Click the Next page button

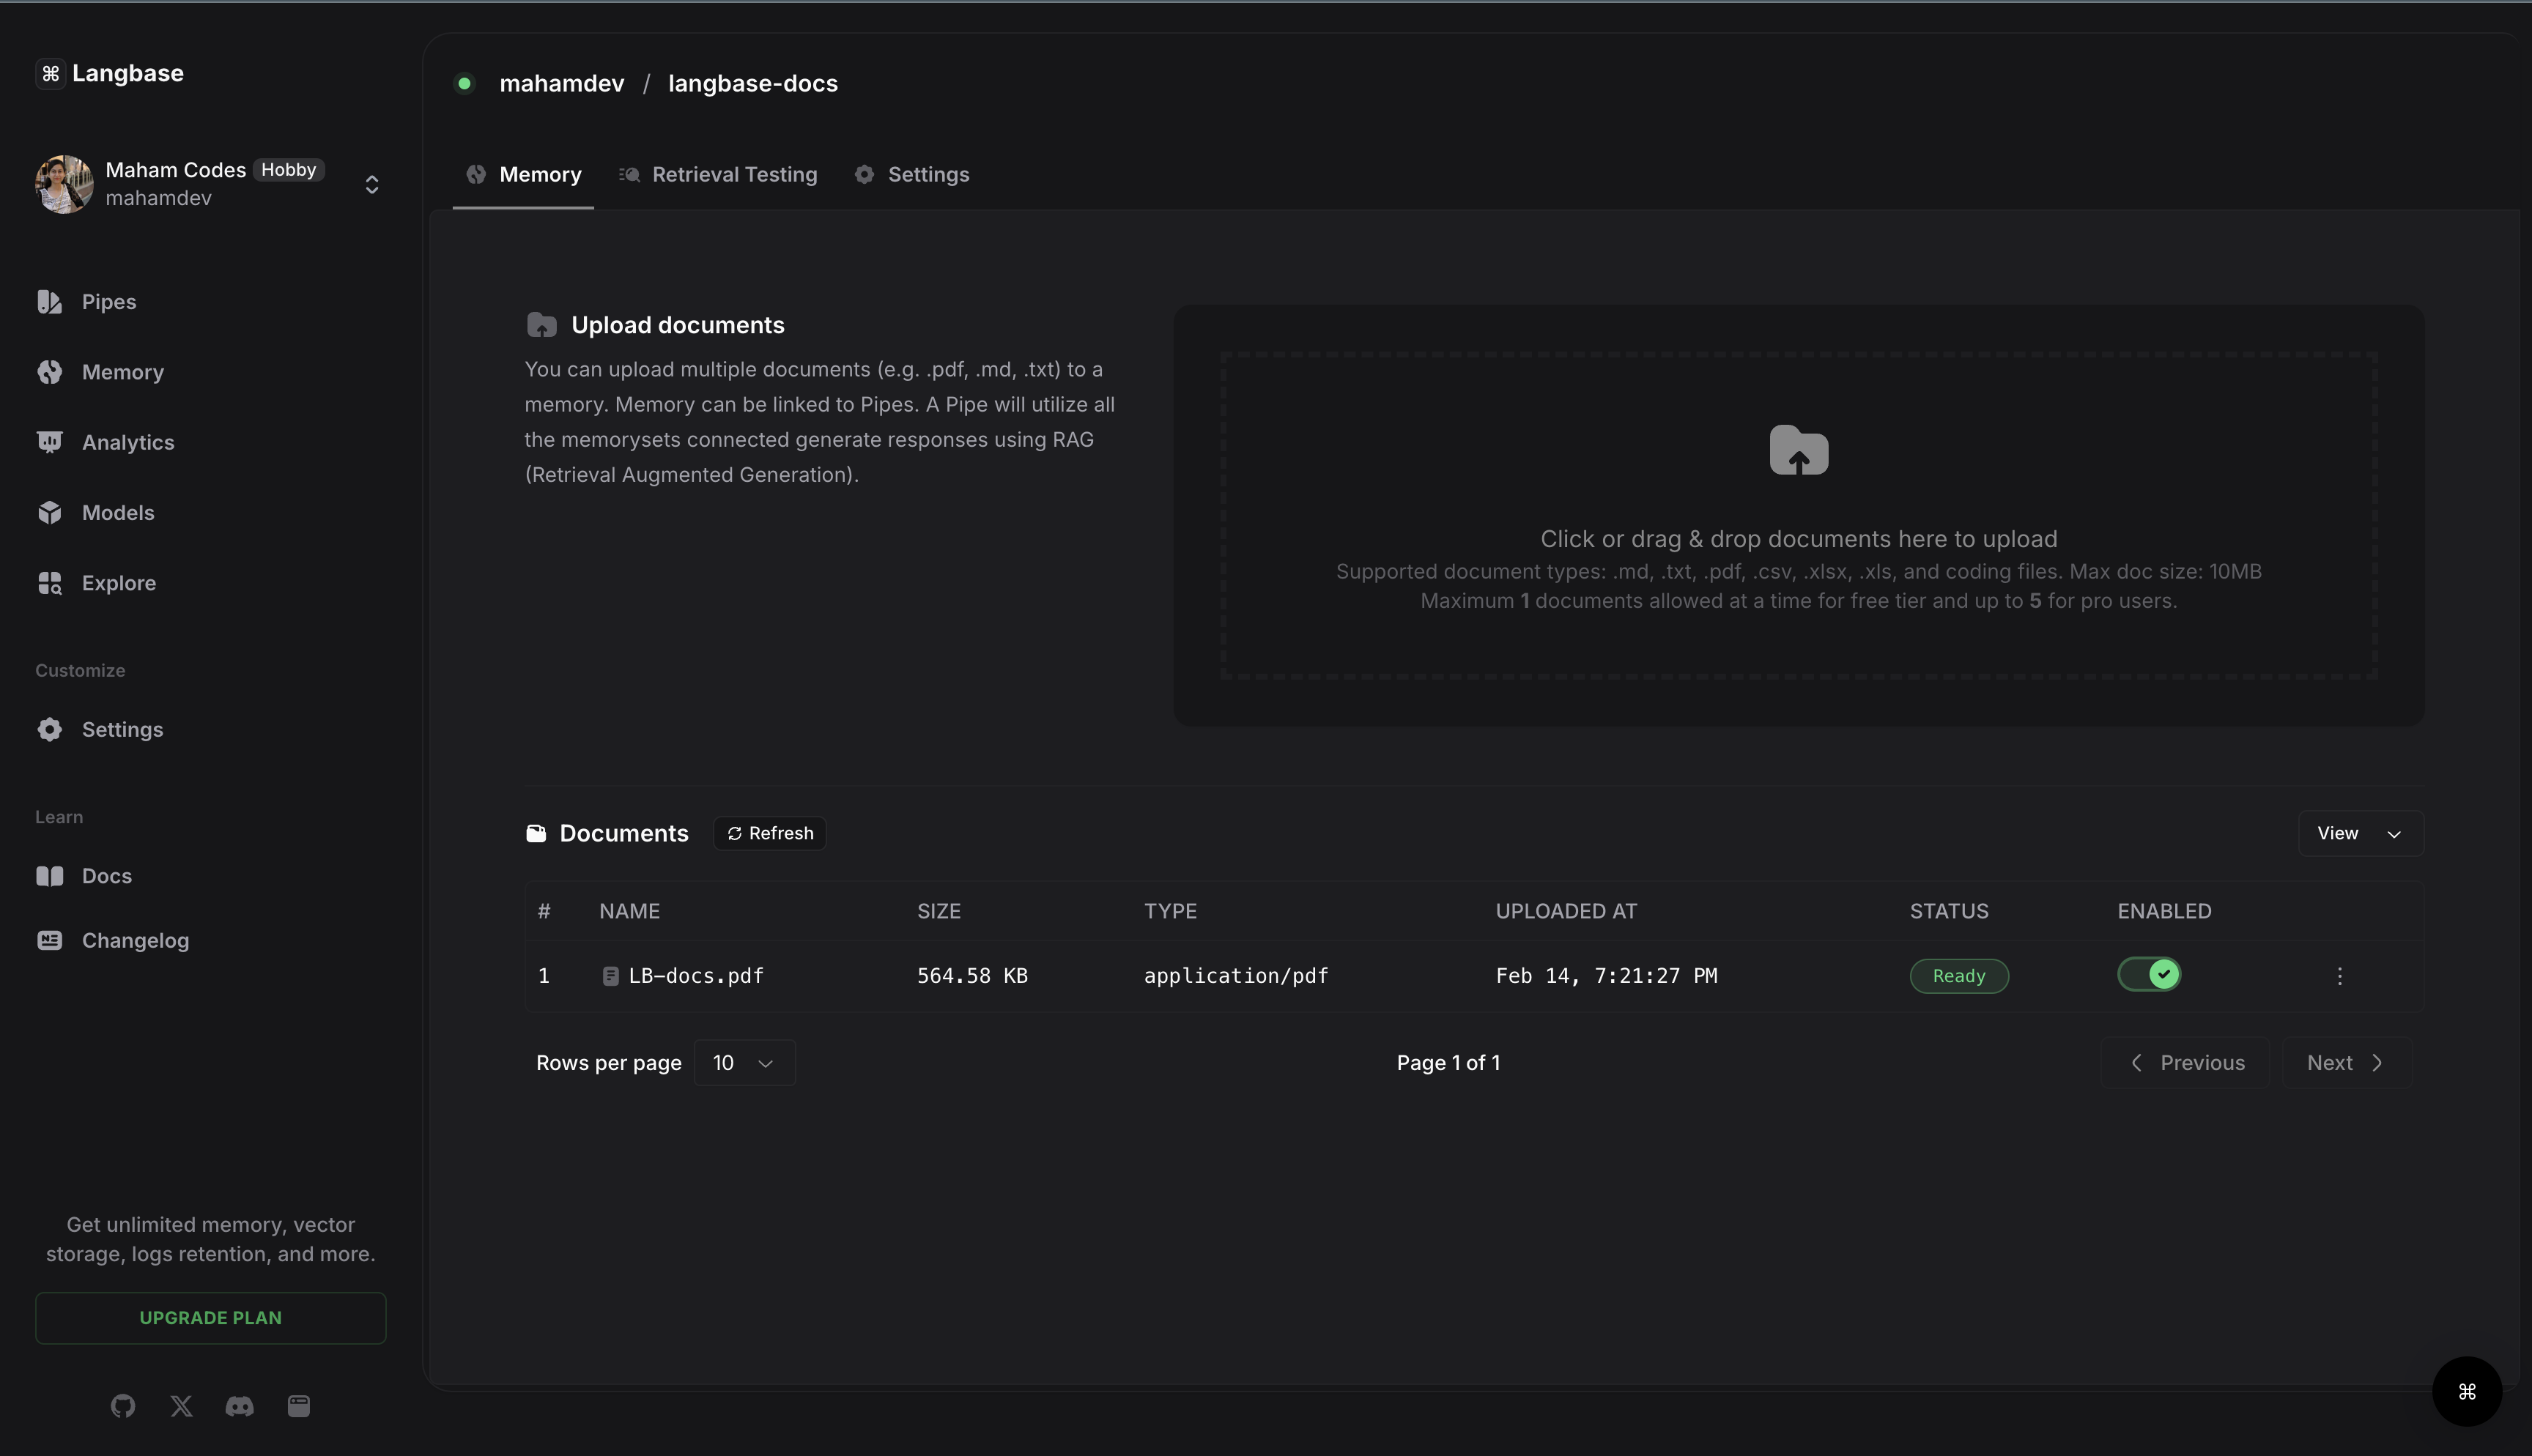click(2345, 1062)
